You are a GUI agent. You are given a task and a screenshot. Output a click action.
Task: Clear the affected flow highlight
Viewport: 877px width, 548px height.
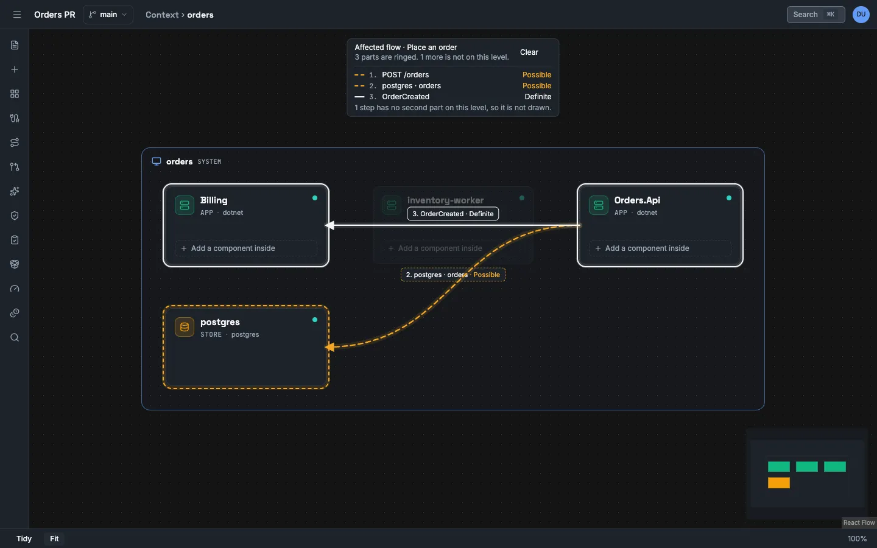coord(529,52)
